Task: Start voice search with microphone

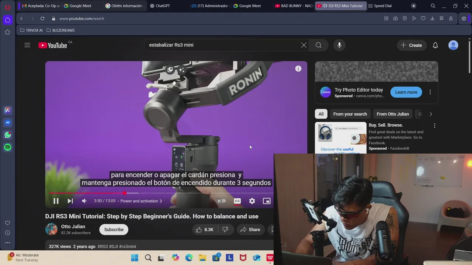Action: [340, 45]
